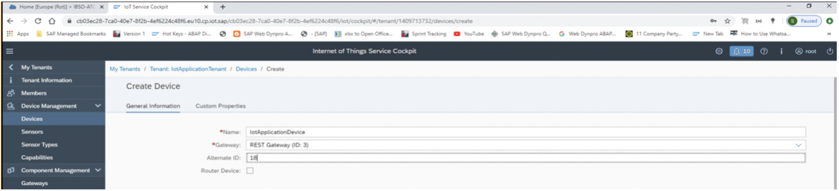Click the logout power icon
Viewport: 839px width, 191px height.
click(x=829, y=51)
